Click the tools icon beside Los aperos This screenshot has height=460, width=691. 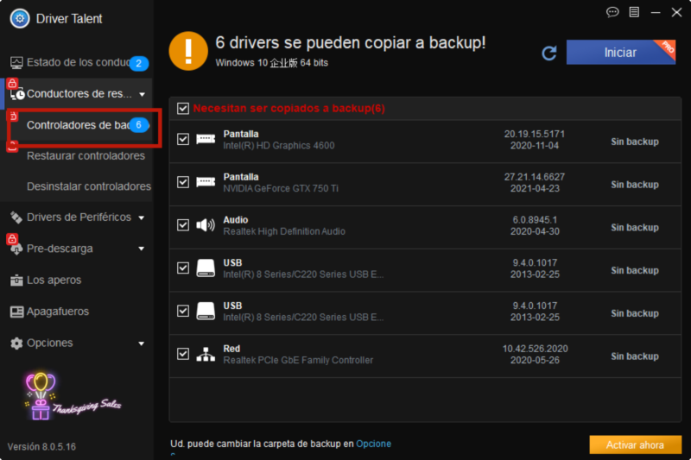click(16, 280)
